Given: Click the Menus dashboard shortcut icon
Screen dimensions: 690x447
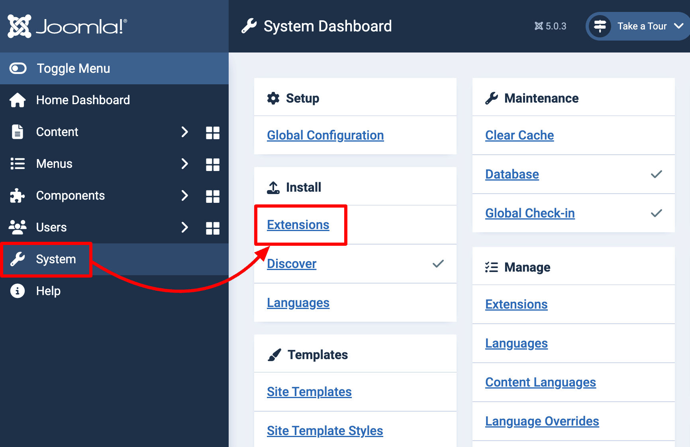Looking at the screenshot, I should point(213,164).
